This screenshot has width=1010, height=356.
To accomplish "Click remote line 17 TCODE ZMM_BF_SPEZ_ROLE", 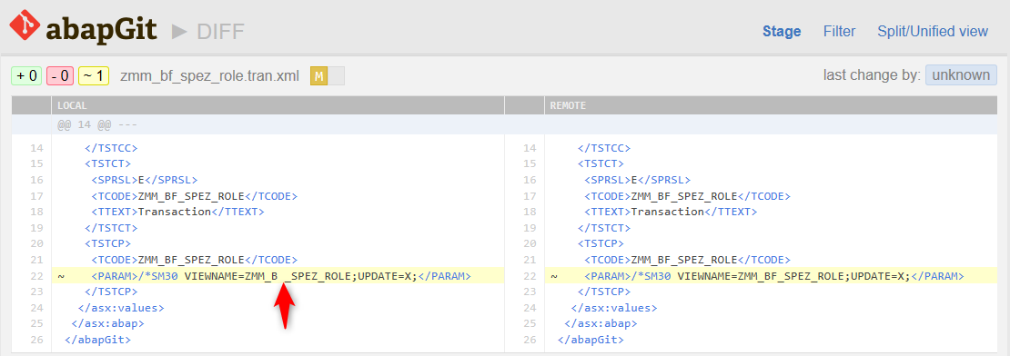I will 687,196.
